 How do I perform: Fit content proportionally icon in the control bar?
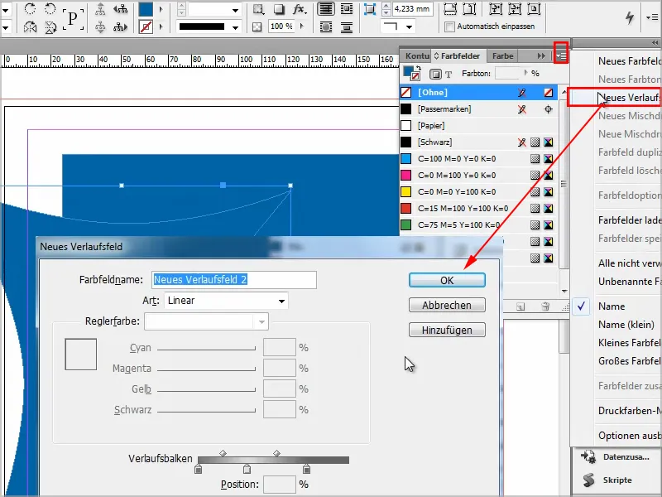coord(469,8)
